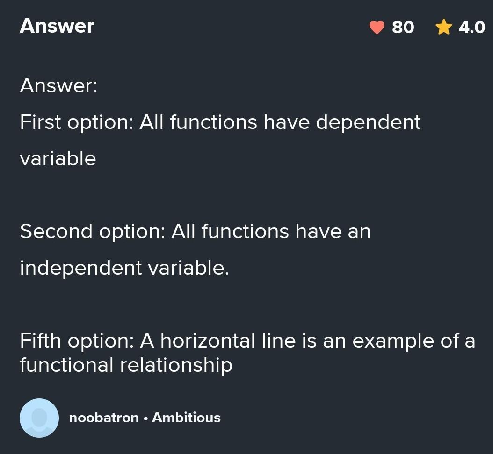This screenshot has height=454, width=493.
Task: Click the word 'variable' under first option
Action: tap(58, 159)
